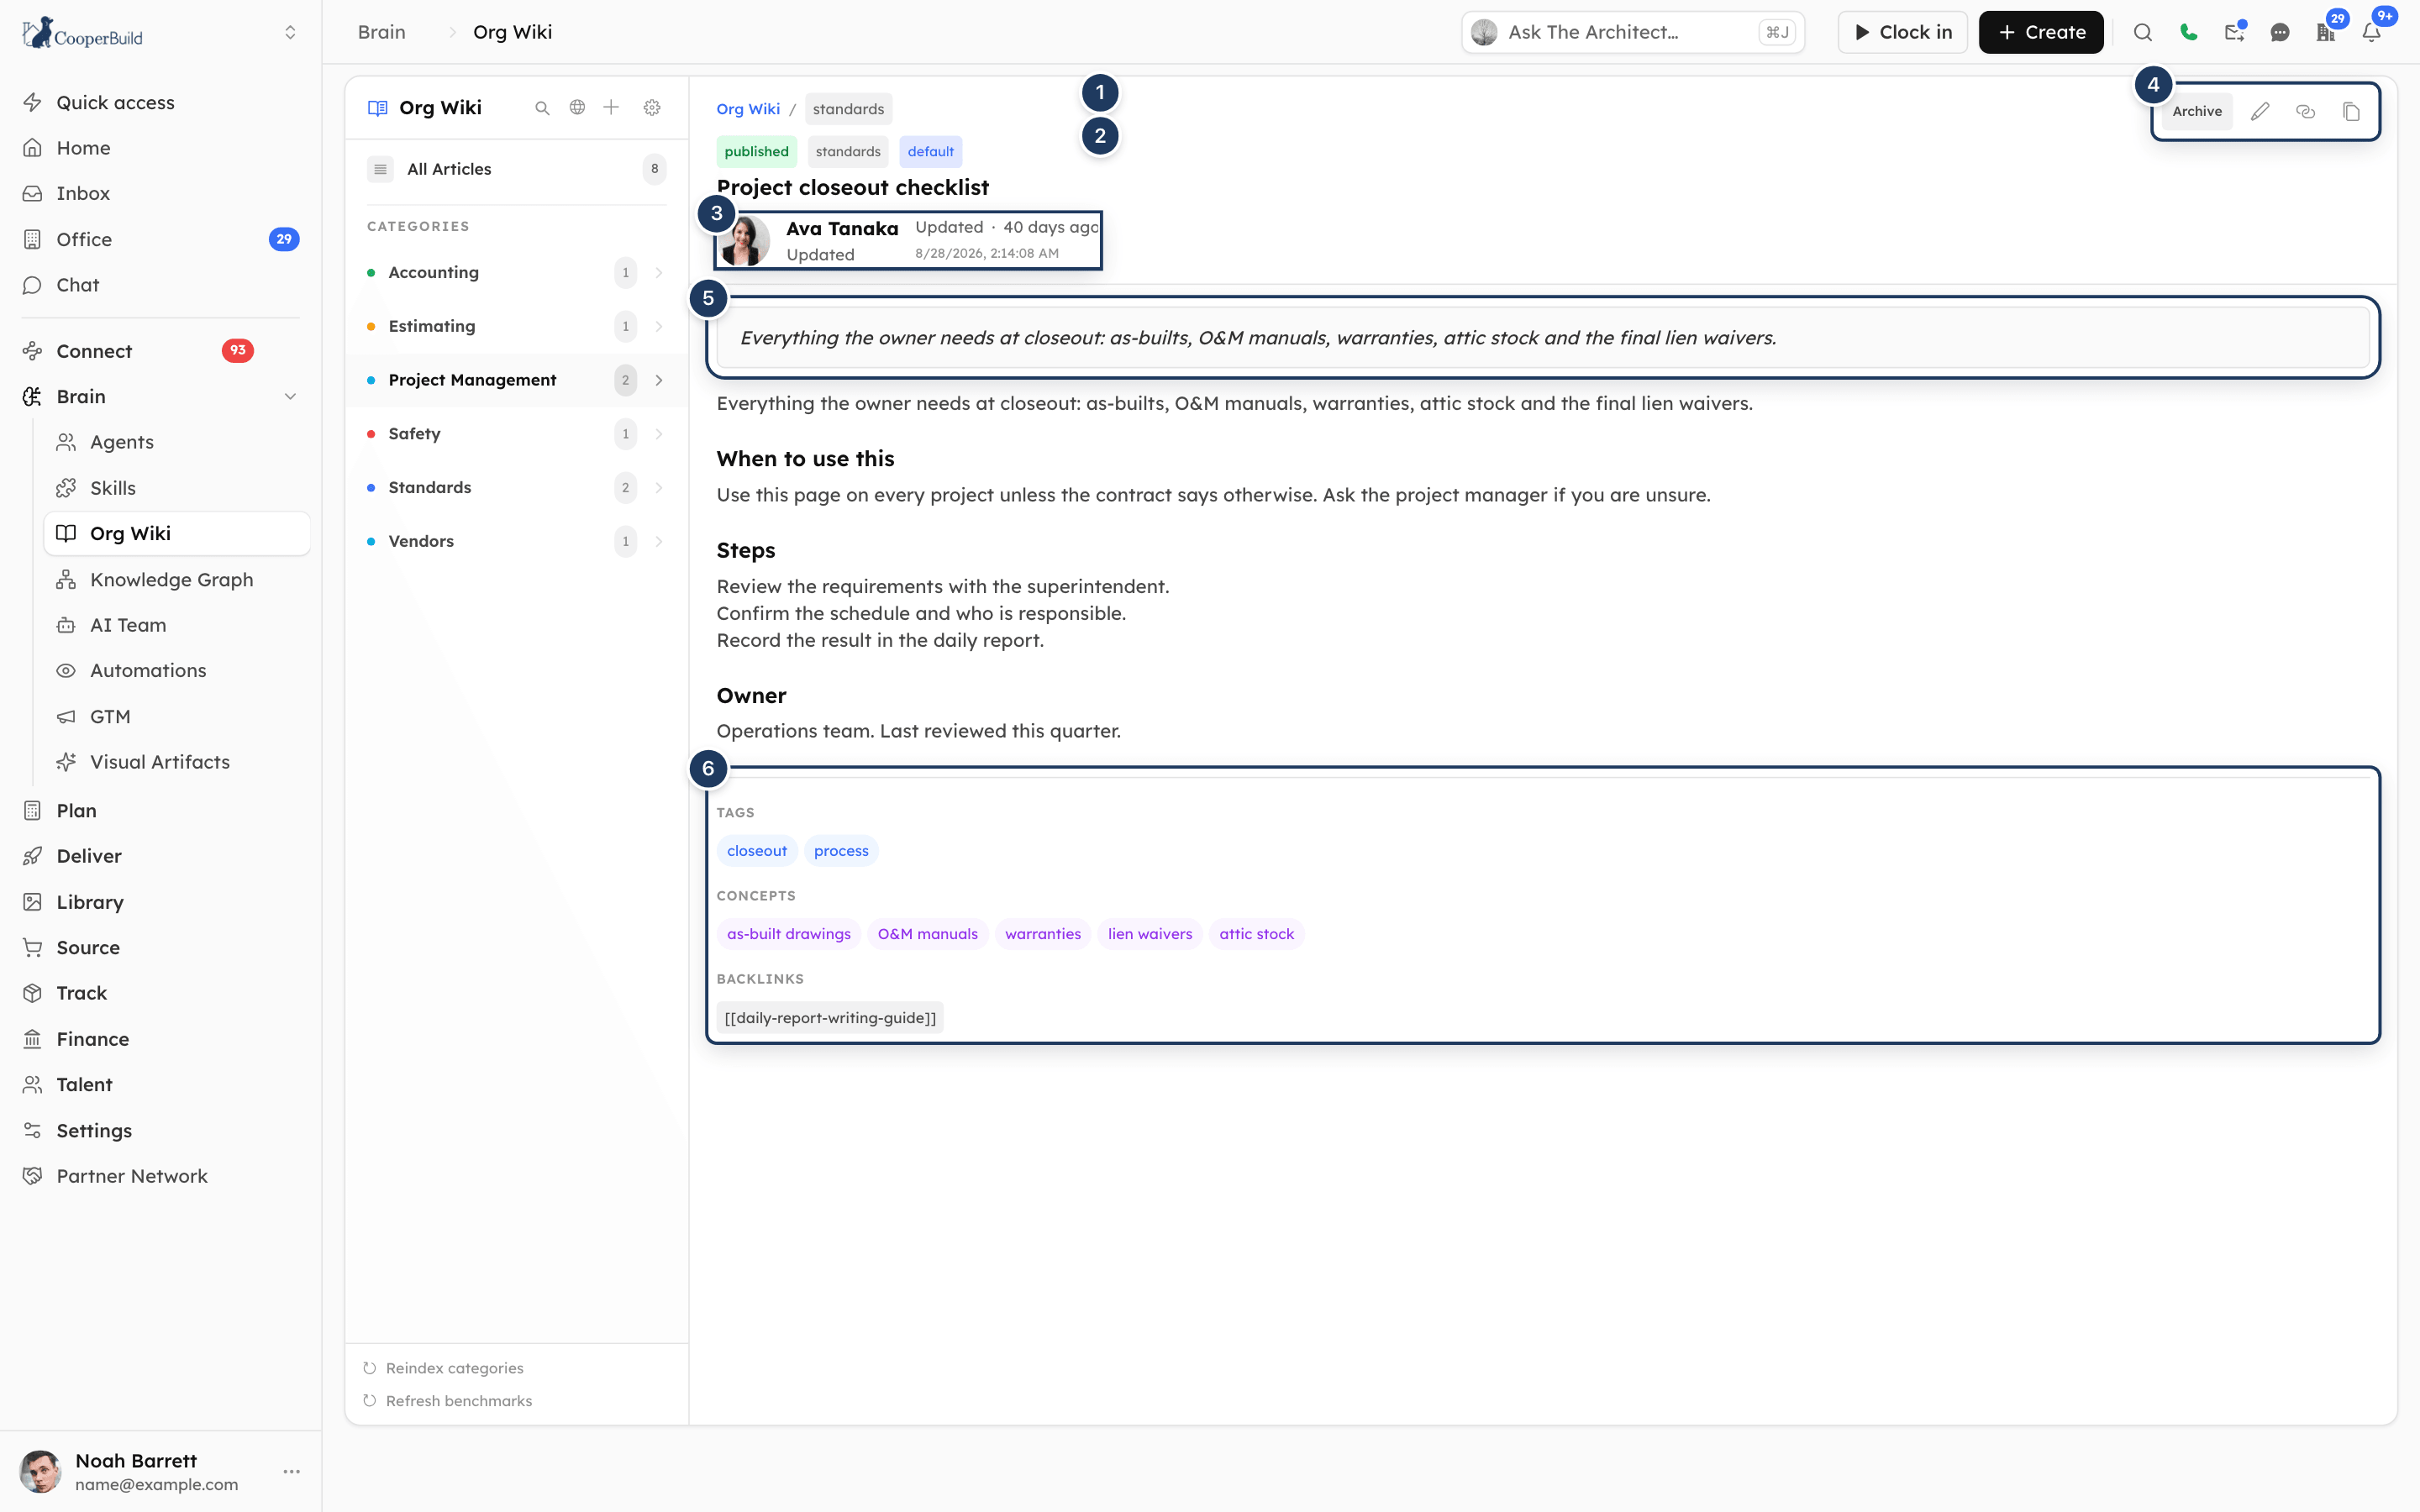Copy article link icon
The height and width of the screenshot is (1512, 2420).
pos(2305,111)
